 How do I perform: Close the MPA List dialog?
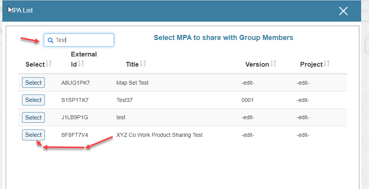coord(343,11)
